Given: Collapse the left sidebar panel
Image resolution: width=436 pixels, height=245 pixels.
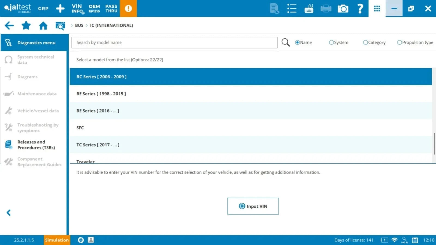Looking at the screenshot, I should (x=9, y=213).
